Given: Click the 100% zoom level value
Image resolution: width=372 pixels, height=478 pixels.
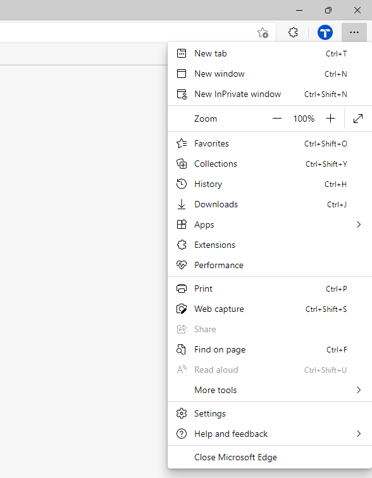Looking at the screenshot, I should (x=304, y=119).
